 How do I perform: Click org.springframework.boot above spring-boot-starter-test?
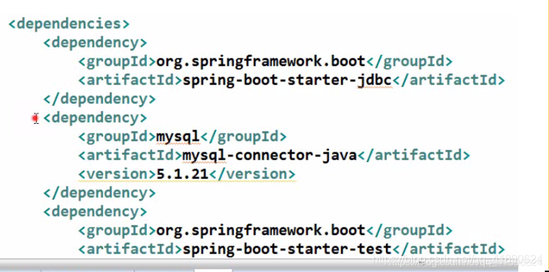[x=261, y=230]
